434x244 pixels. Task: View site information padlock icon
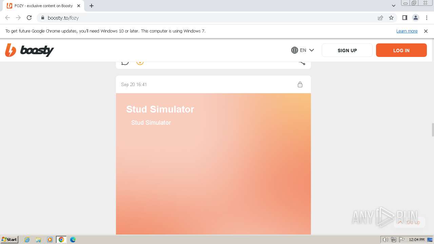42,18
